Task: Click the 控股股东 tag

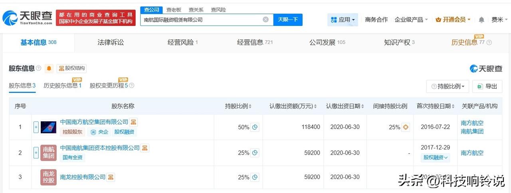Action: [x=72, y=132]
